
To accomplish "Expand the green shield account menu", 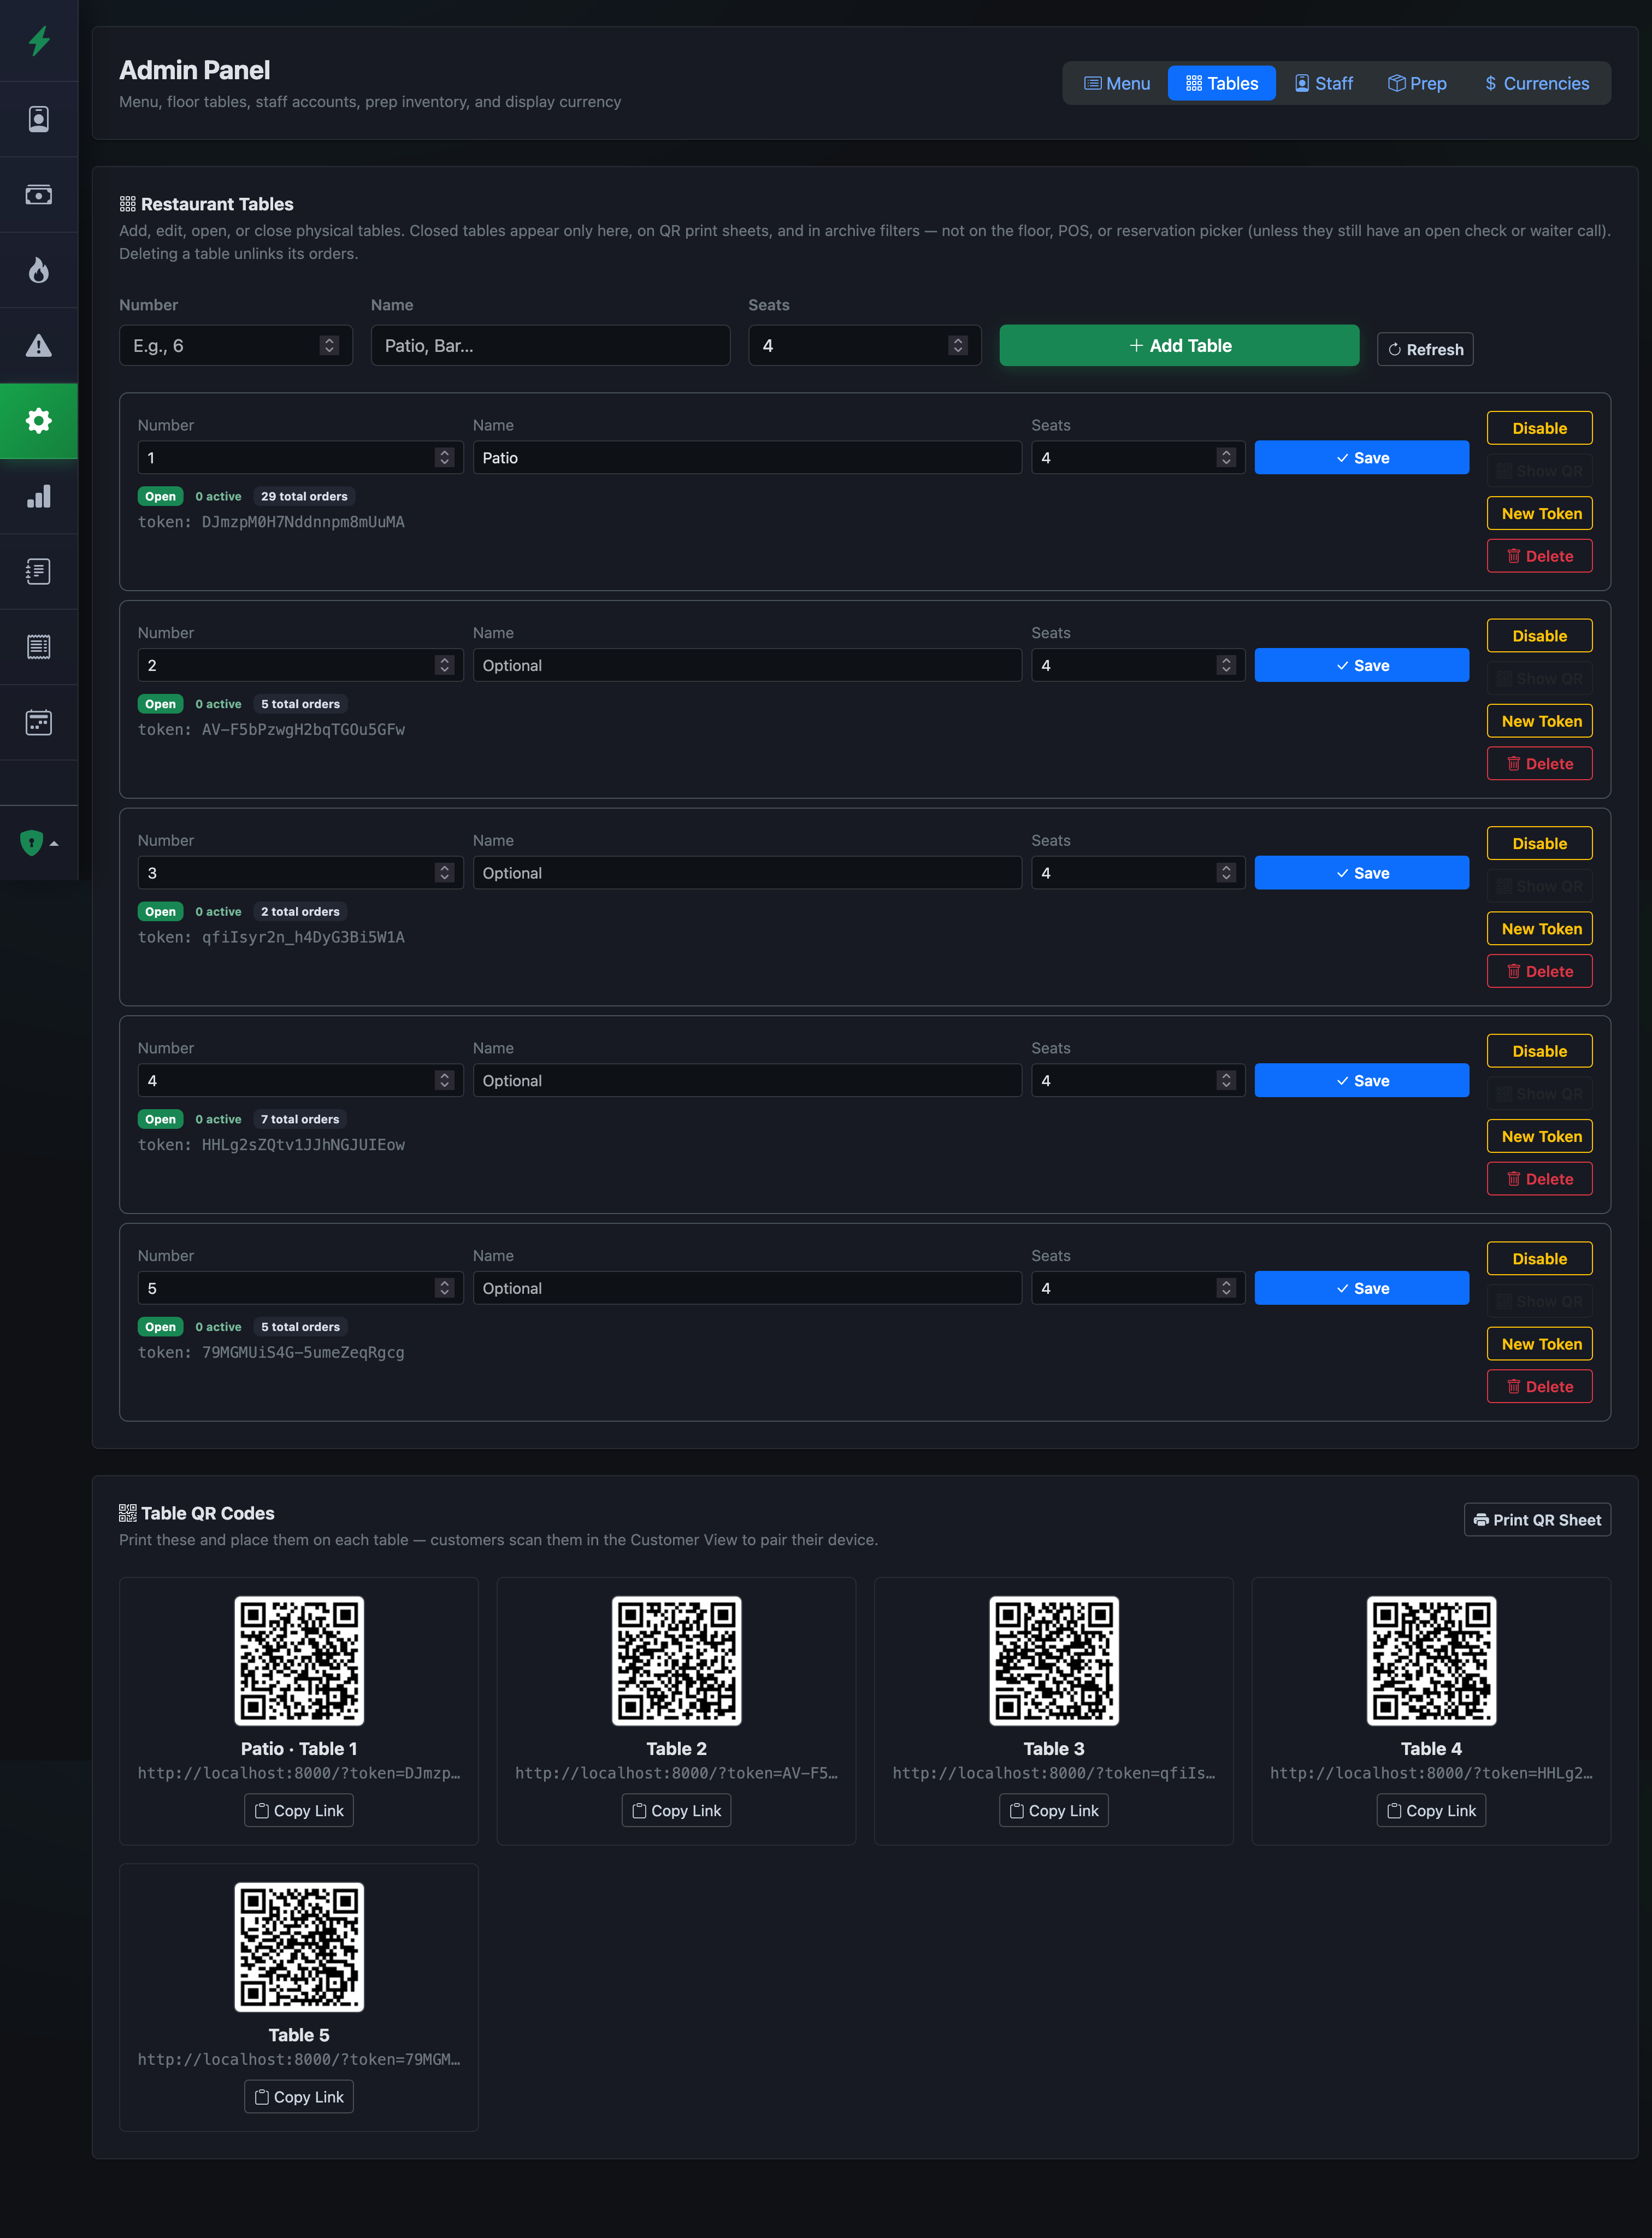I will [39, 843].
